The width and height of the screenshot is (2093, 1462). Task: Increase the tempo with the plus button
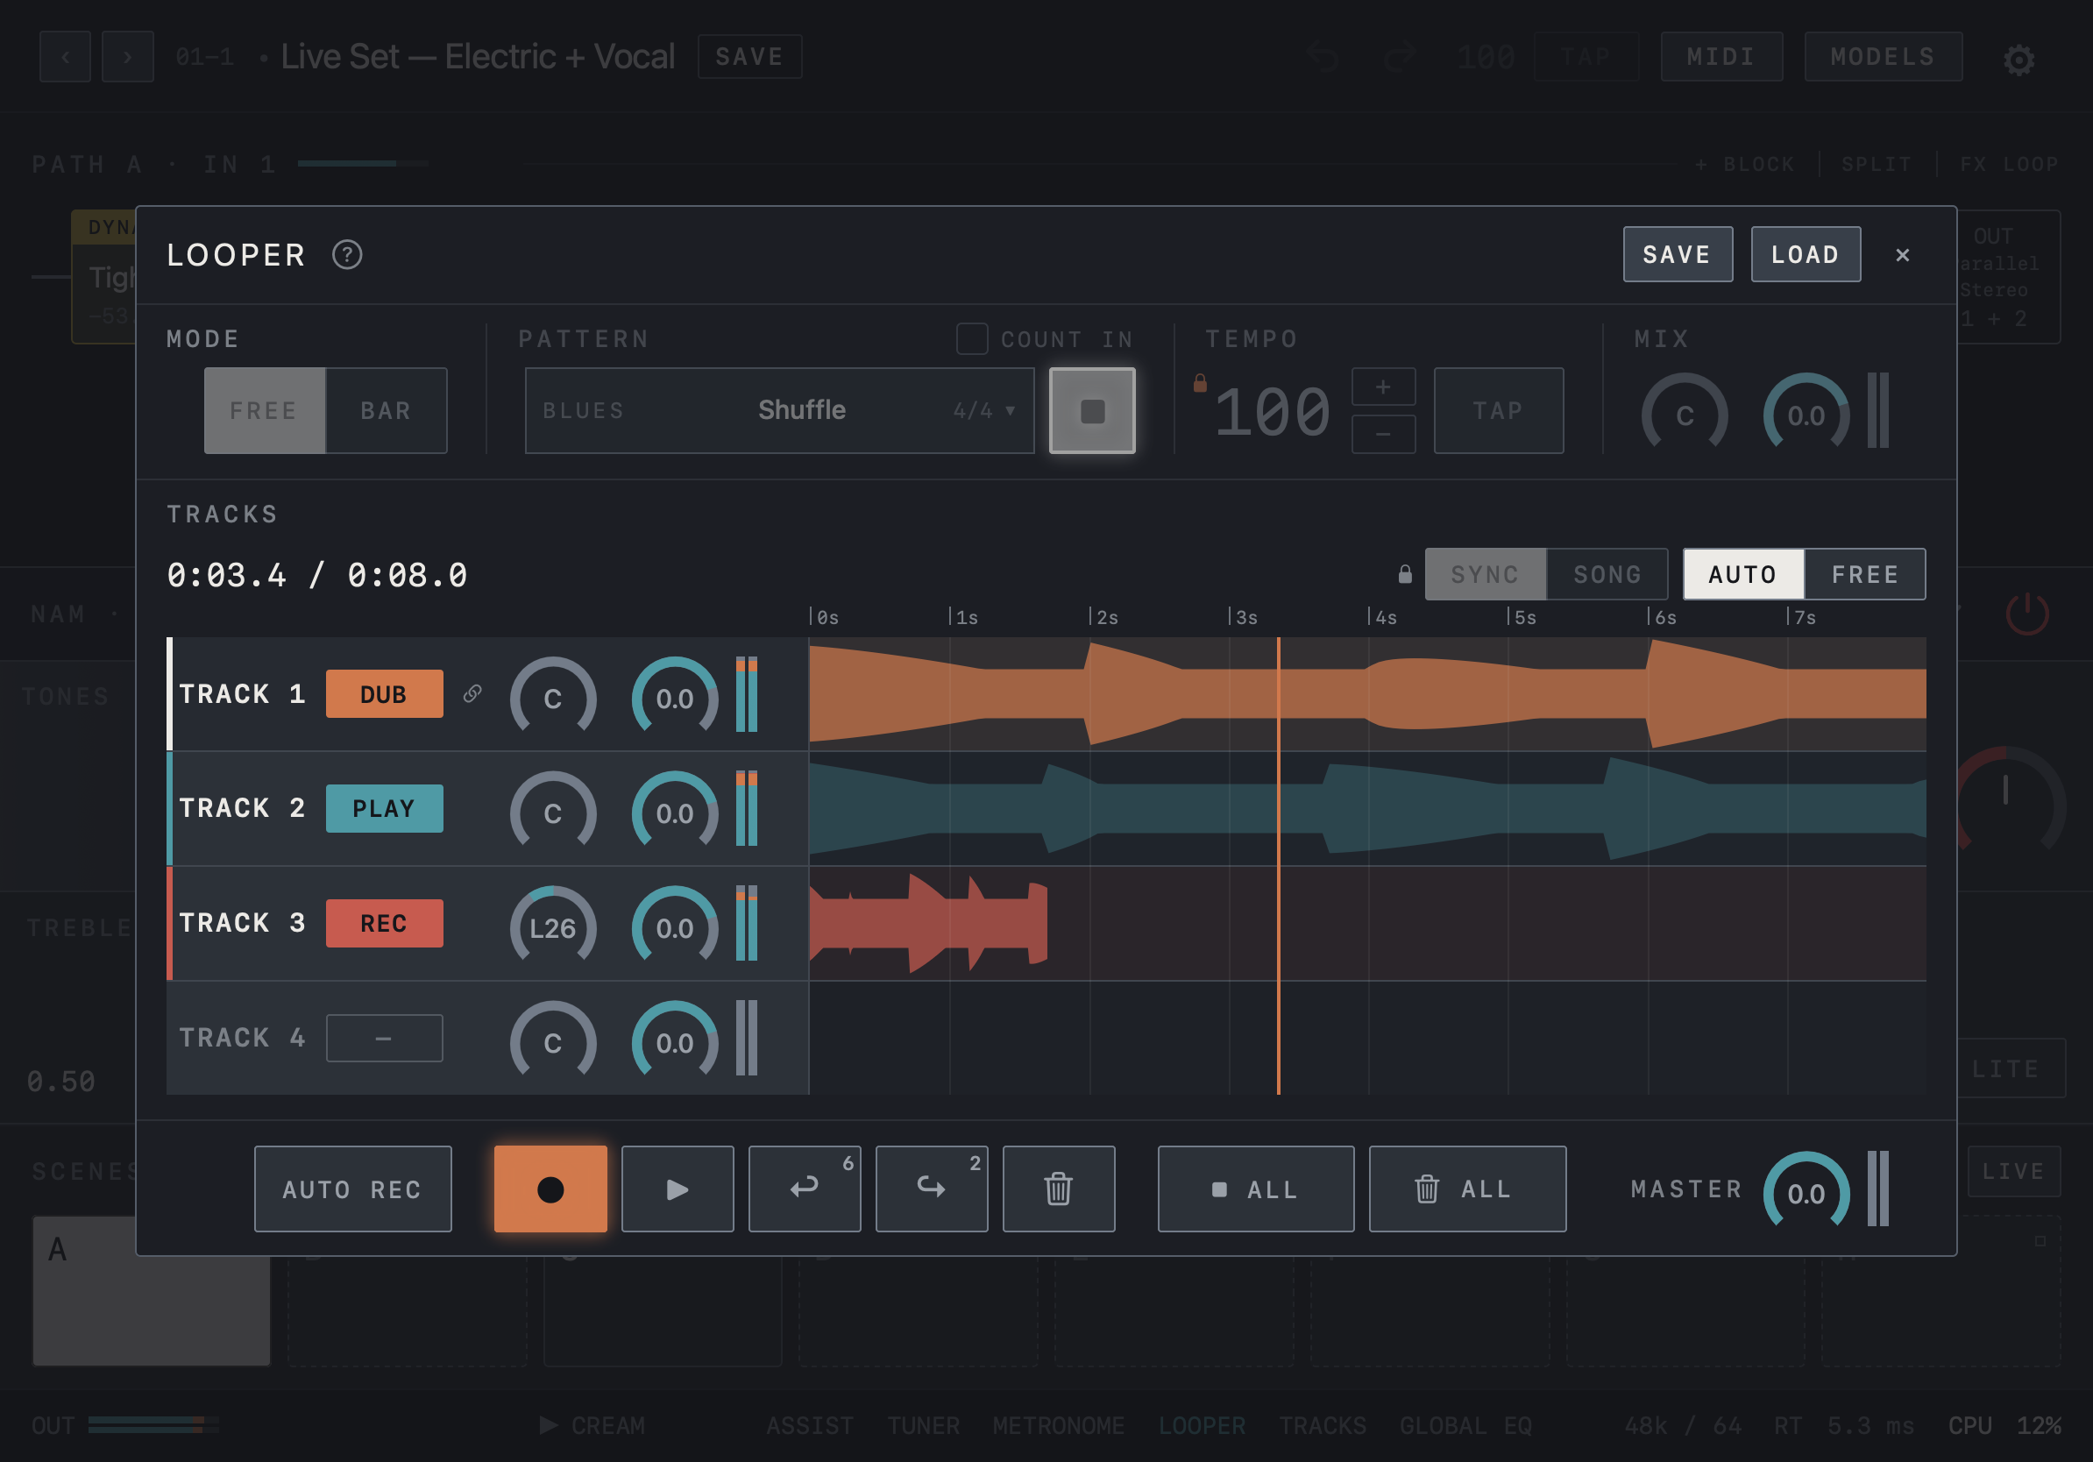coord(1383,387)
